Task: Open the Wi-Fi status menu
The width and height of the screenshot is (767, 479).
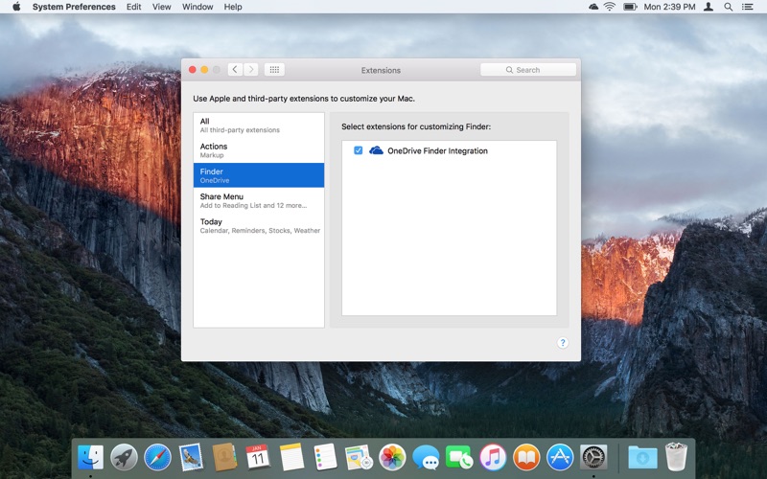Action: click(611, 7)
